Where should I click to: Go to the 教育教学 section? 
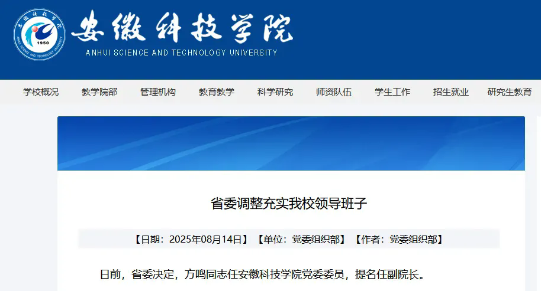tap(217, 92)
